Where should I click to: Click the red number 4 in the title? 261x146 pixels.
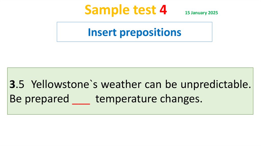[x=163, y=10]
